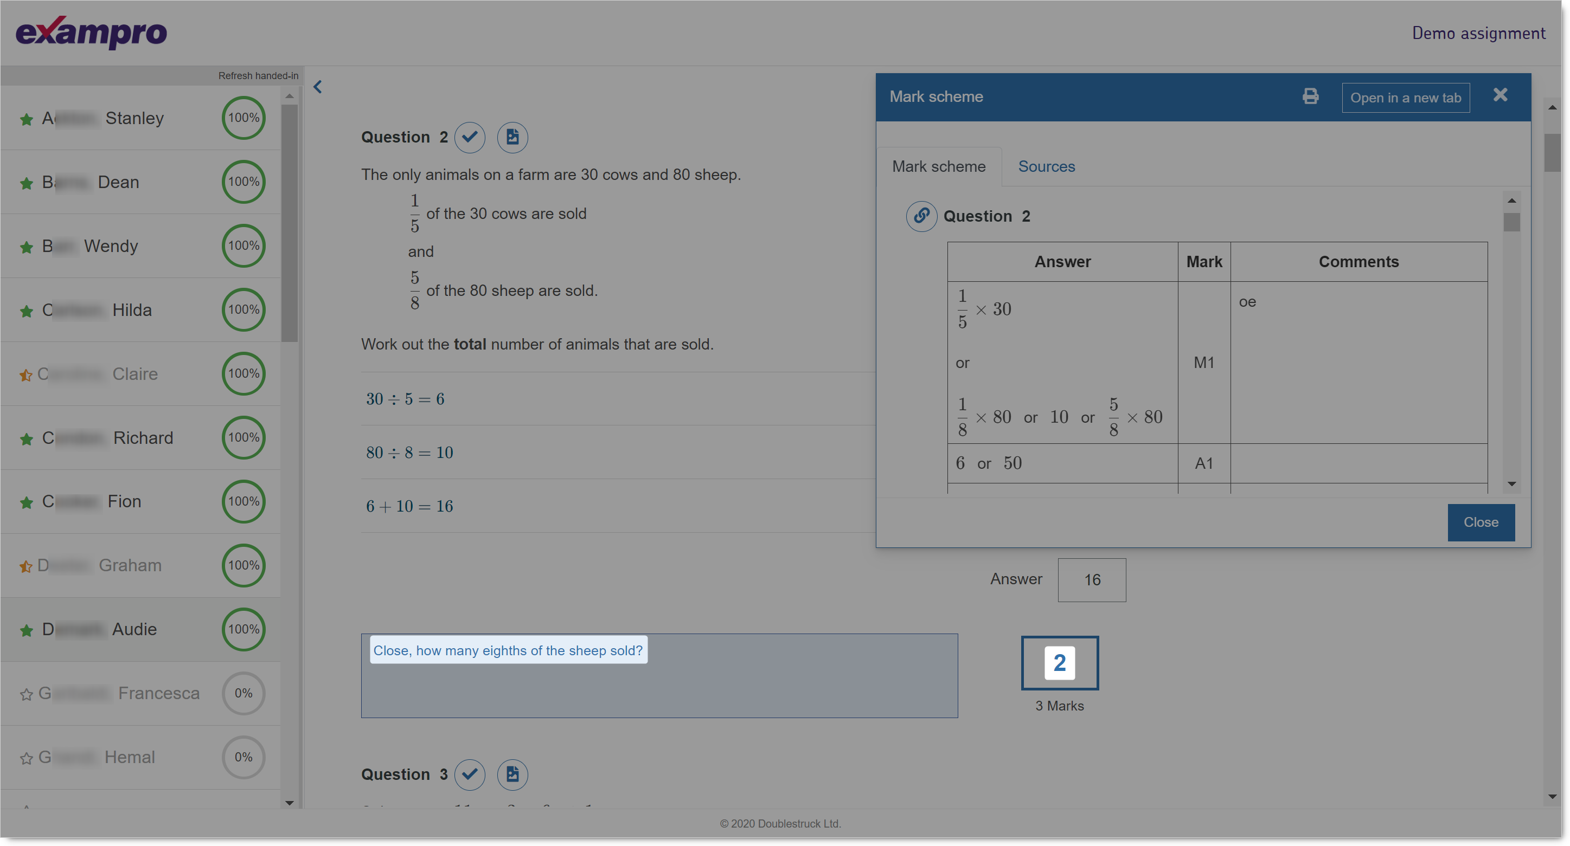Close Mark scheme panel with X icon
This screenshot has width=1570, height=846.
click(x=1500, y=95)
